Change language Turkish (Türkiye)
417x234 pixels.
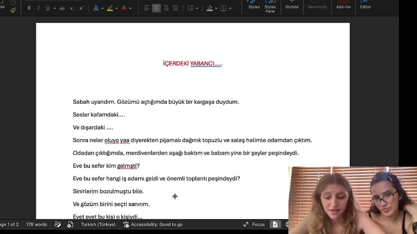tap(98, 224)
